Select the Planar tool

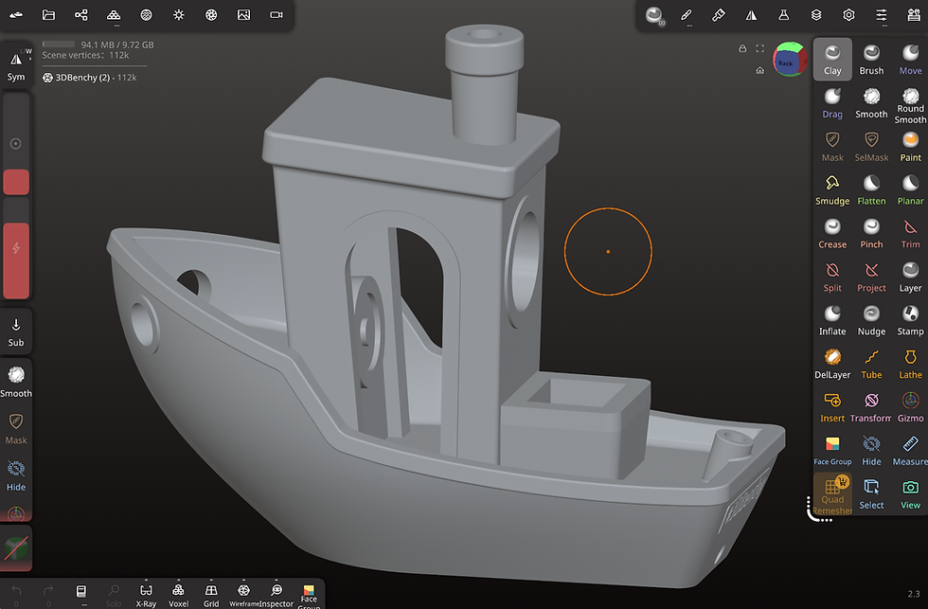(x=910, y=190)
